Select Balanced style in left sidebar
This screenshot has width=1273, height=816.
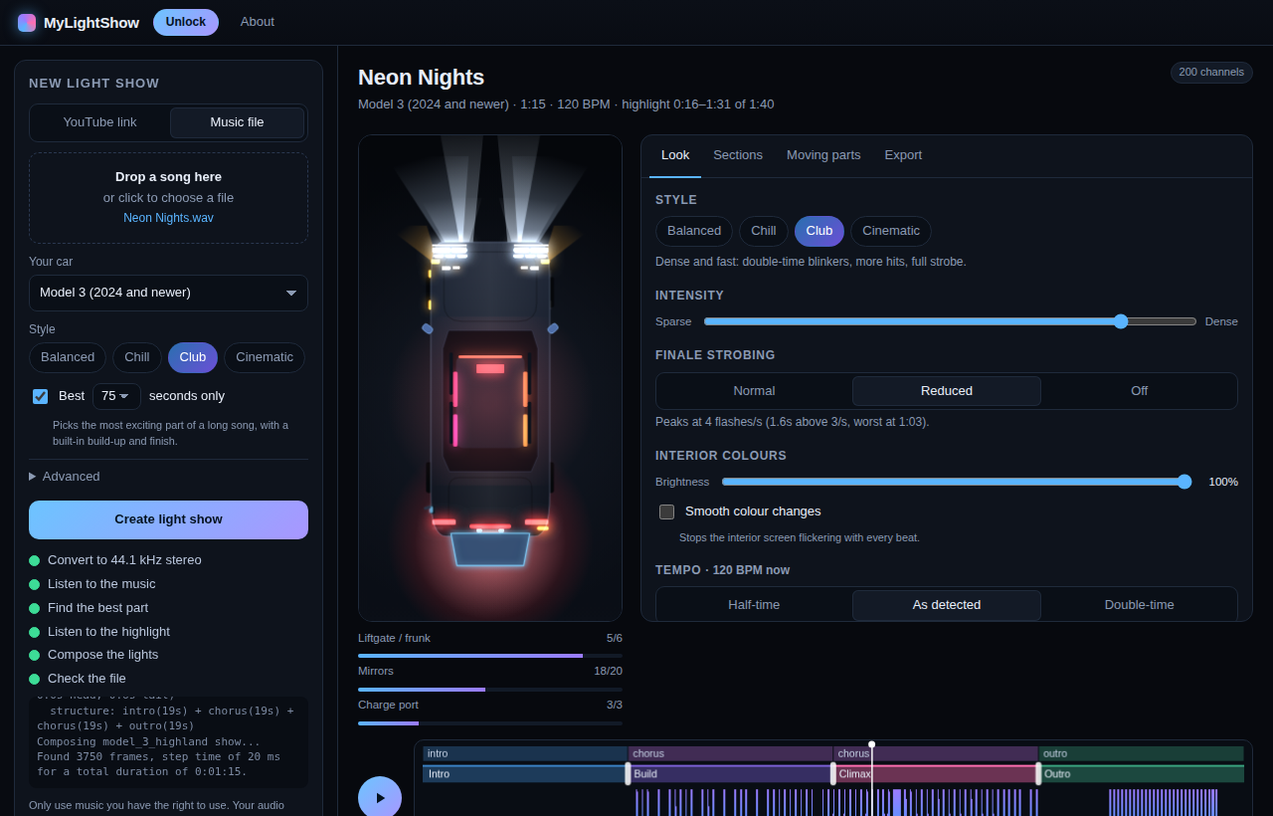[x=68, y=357]
